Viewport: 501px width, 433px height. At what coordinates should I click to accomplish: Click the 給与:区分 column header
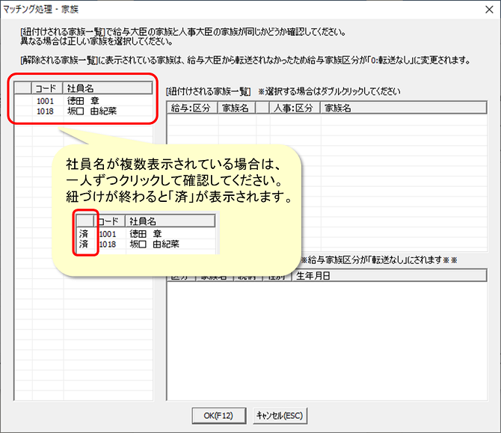tap(191, 108)
